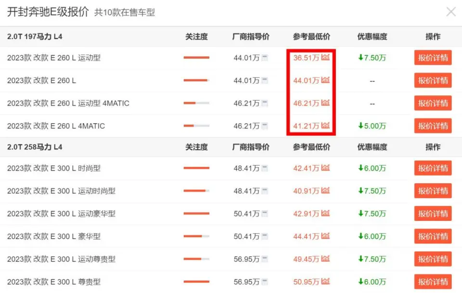
Task: Open calculator icon for E 300 L 运动豪华型
Action: click(265, 214)
